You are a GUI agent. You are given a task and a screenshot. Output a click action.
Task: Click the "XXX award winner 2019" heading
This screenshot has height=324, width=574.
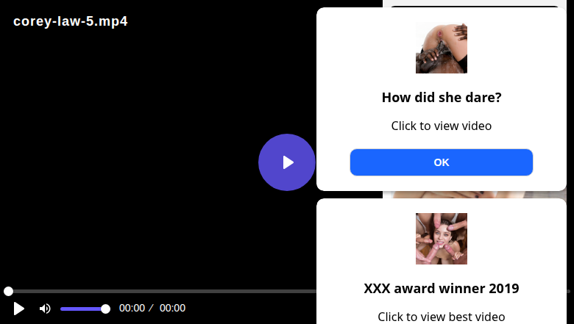(x=441, y=288)
